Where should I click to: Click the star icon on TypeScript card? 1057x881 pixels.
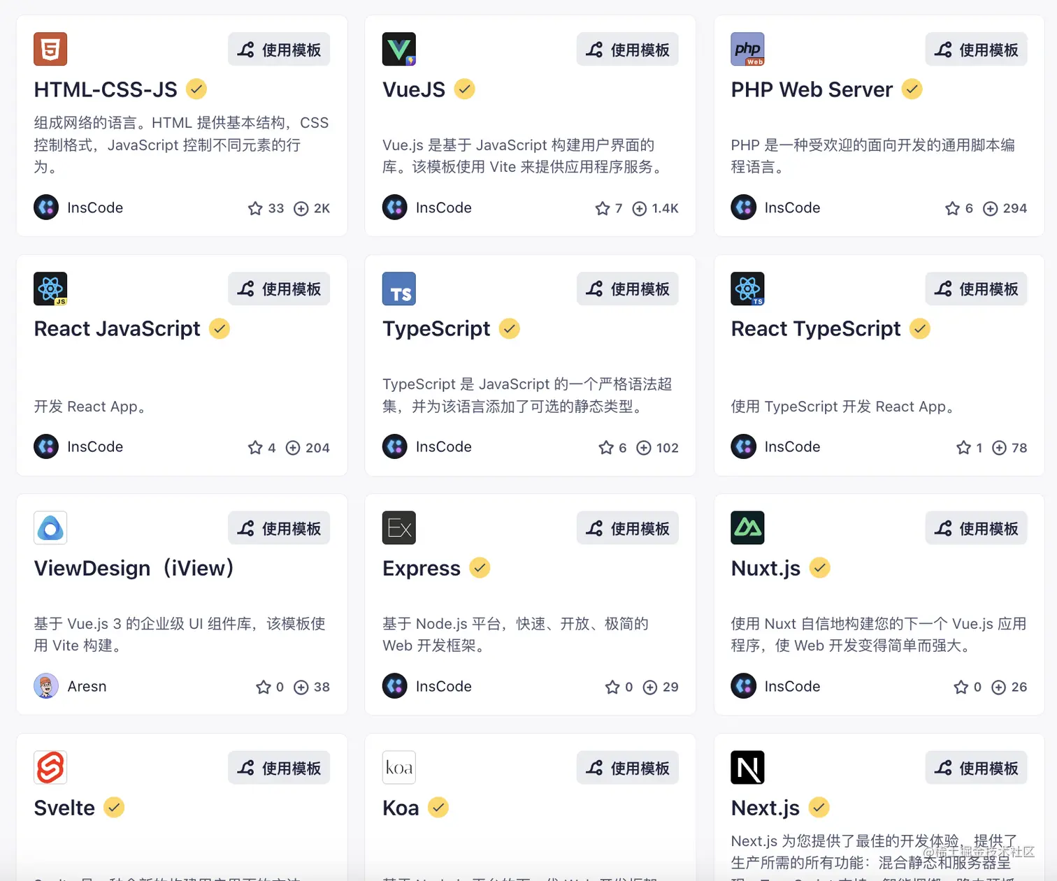click(x=606, y=447)
